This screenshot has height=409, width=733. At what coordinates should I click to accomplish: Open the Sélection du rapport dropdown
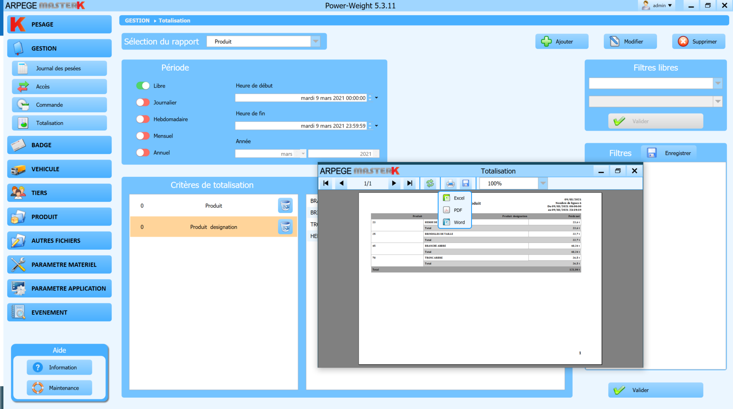(x=316, y=41)
